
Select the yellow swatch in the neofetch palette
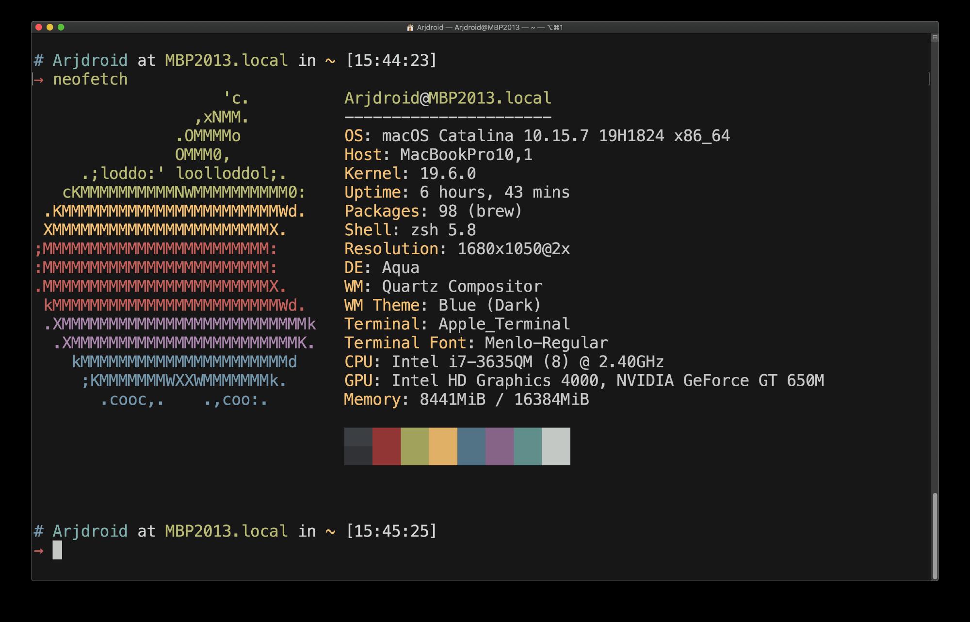click(442, 446)
